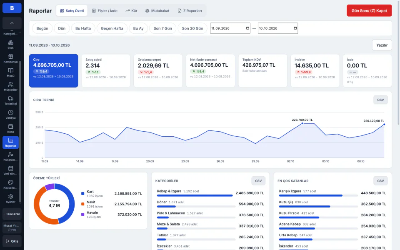Choose the Son 30 Gün filter
Image resolution: width=400 pixels, height=250 pixels.
(192, 28)
